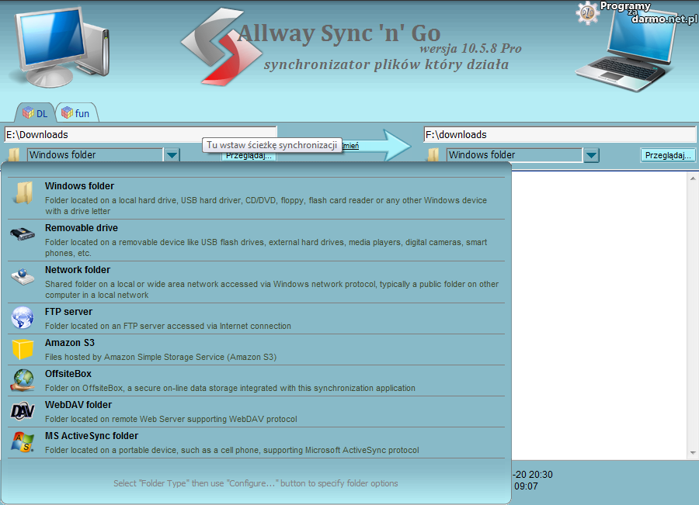The height and width of the screenshot is (505, 699).
Task: Click the synchronization direction arrow
Action: click(x=382, y=144)
